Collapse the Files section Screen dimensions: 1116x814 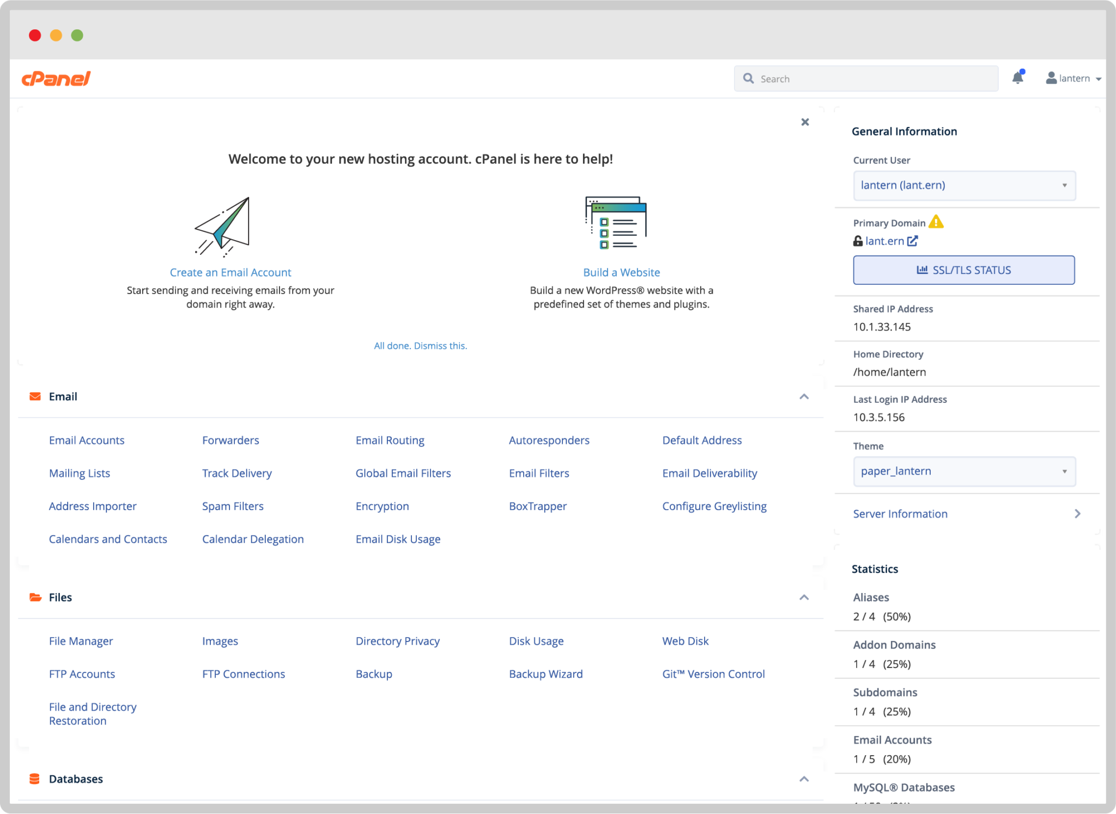tap(804, 597)
